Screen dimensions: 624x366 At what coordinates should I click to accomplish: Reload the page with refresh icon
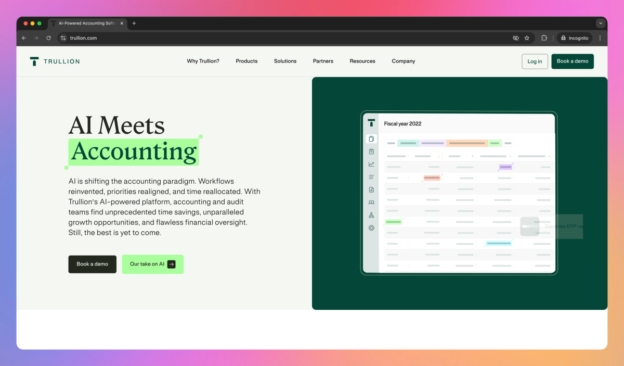pos(49,38)
